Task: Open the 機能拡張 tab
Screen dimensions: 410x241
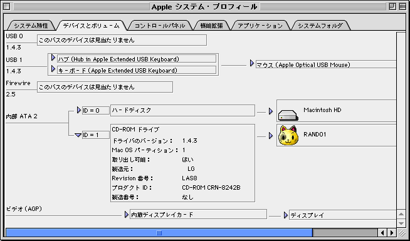Action: [211, 26]
